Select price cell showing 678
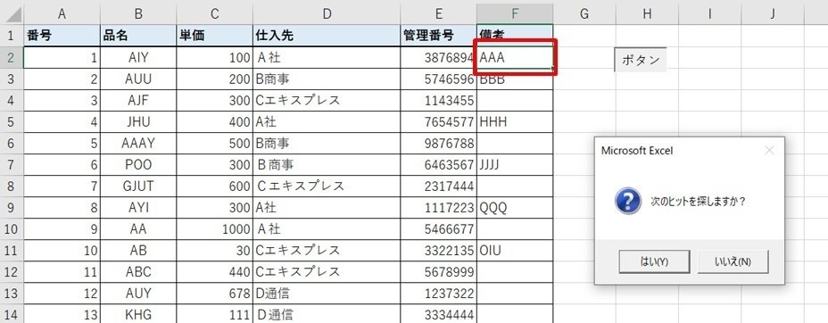The height and width of the screenshot is (323, 828). tap(214, 294)
